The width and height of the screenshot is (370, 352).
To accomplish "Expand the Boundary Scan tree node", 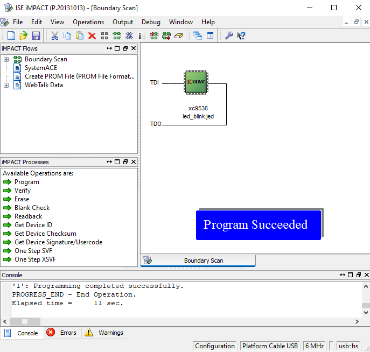I will pos(6,59).
